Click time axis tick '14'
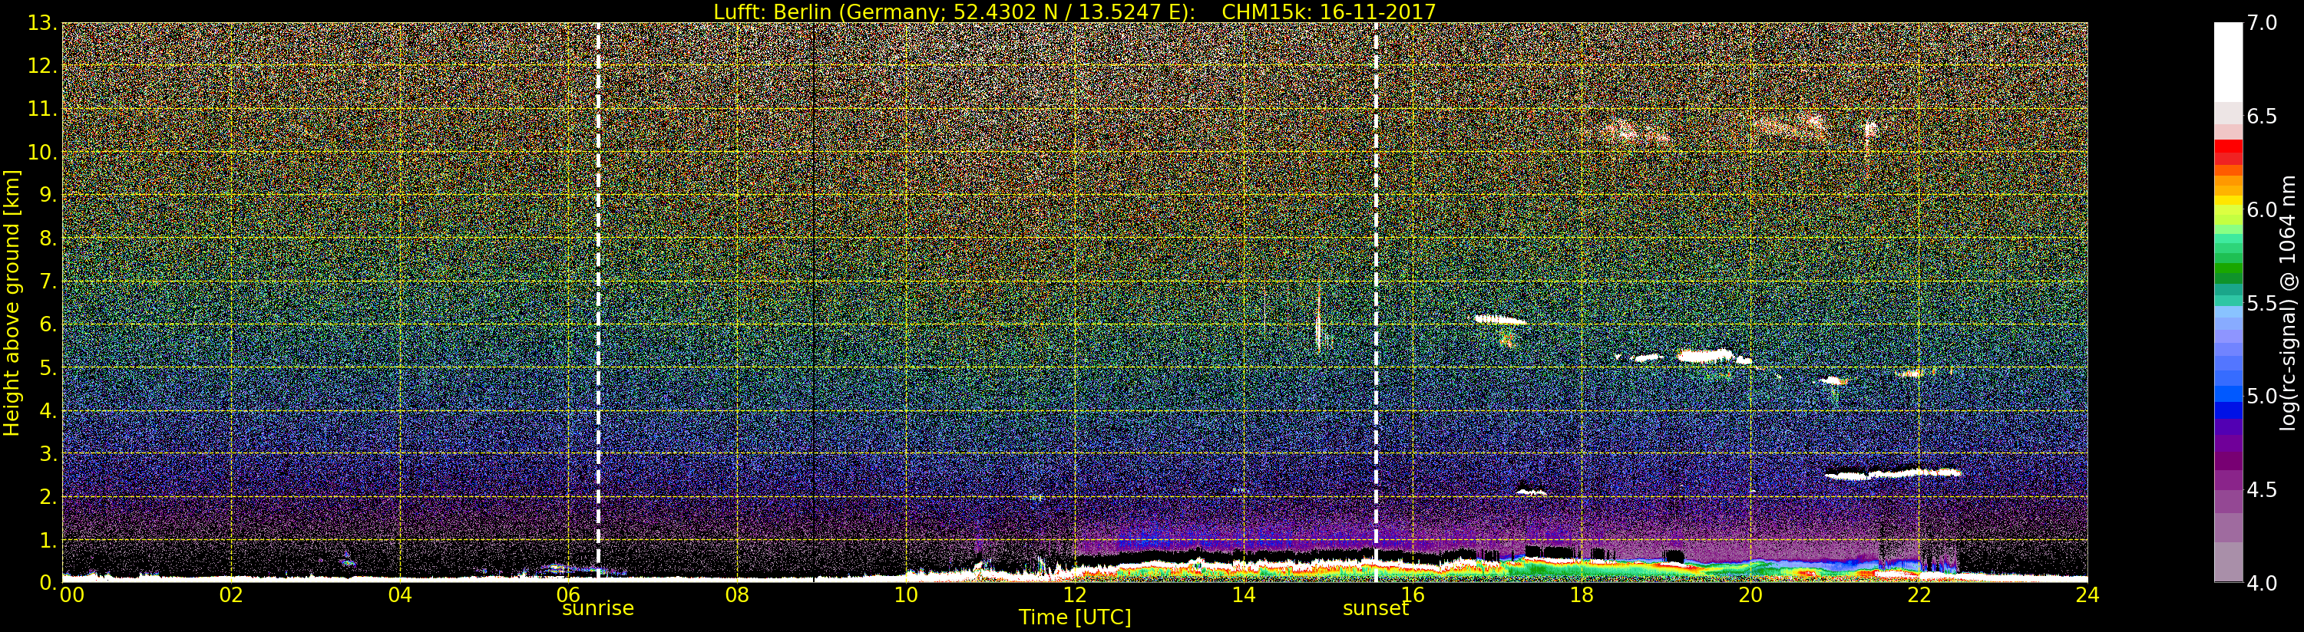This screenshot has height=632, width=2304. coord(1243,594)
